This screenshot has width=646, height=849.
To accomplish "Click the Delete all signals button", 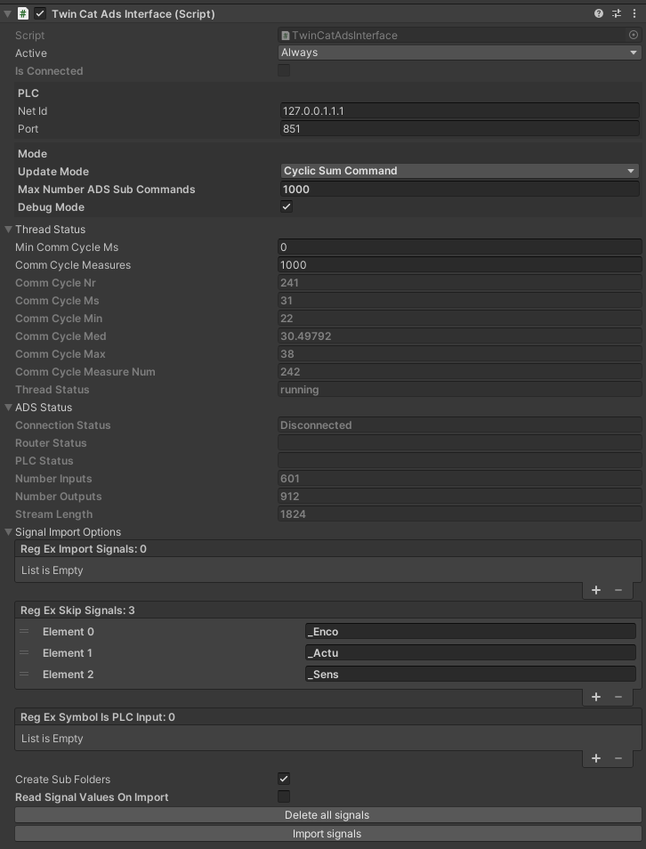I will (x=327, y=815).
